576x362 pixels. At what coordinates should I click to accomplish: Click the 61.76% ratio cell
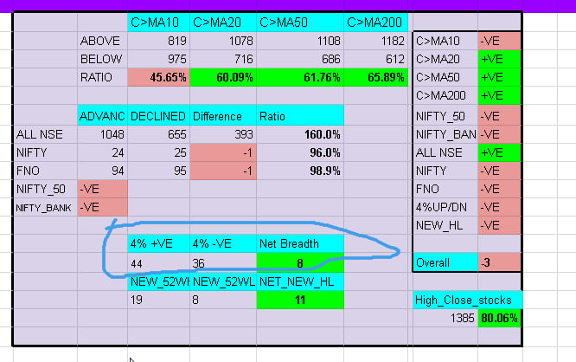coord(300,77)
